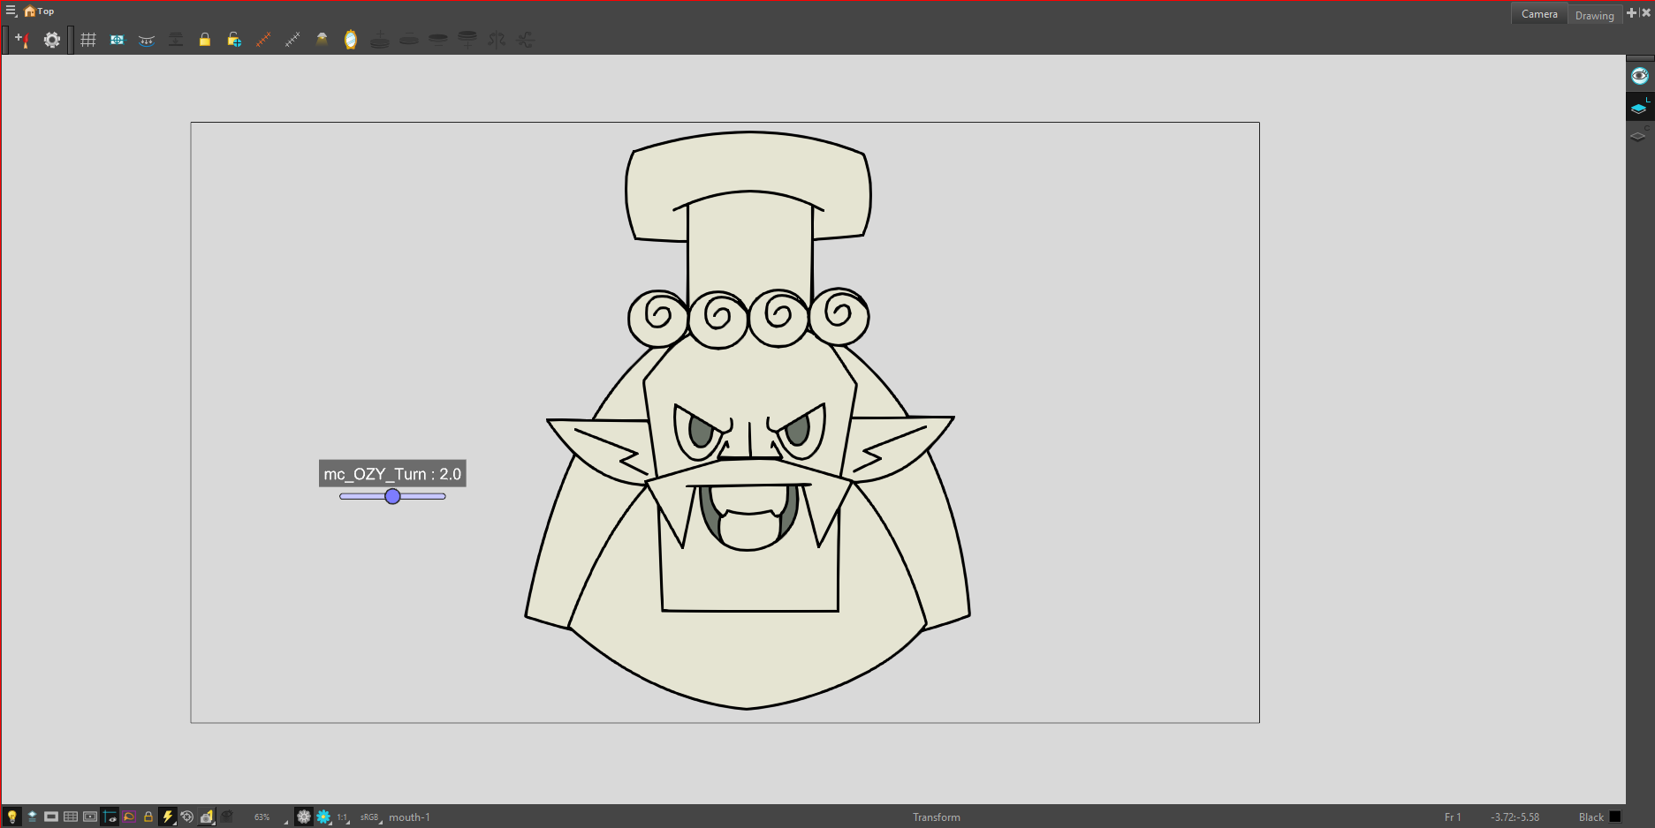Click the grid table view icon

click(71, 817)
